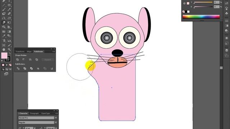This screenshot has width=230, height=129.
Task: Switch to the Character tab
Action: (23, 113)
